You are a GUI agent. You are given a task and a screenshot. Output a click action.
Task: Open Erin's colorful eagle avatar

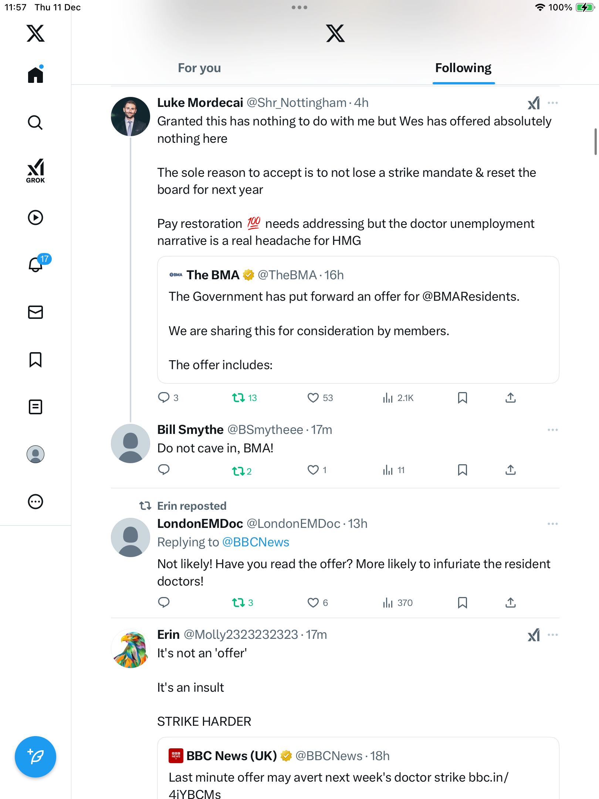(x=131, y=648)
